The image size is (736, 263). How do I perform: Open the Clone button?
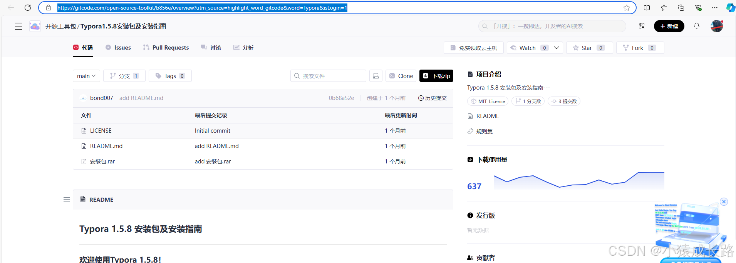(x=401, y=76)
